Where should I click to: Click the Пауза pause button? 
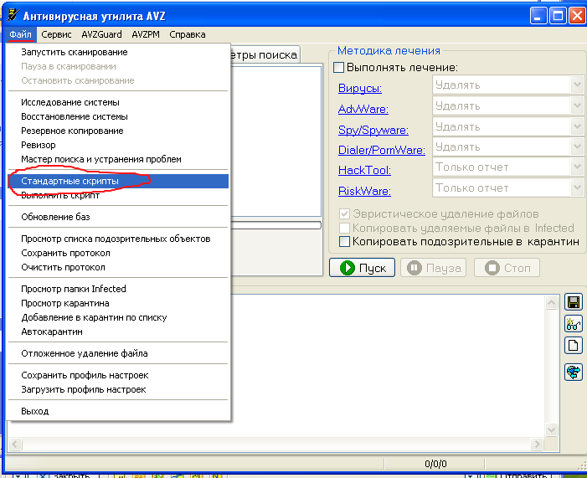coord(433,268)
